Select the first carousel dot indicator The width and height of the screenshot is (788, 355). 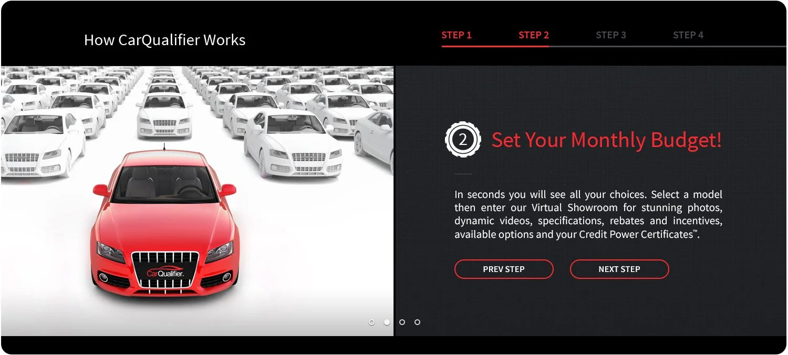tap(372, 322)
